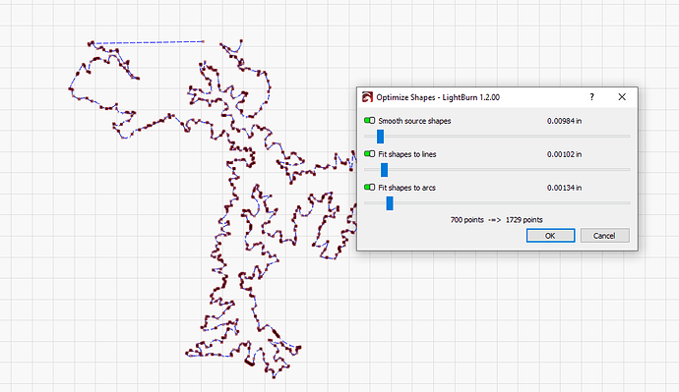Click the 700 points to 1729 points readout
This screenshot has height=392, width=679.
pos(496,219)
